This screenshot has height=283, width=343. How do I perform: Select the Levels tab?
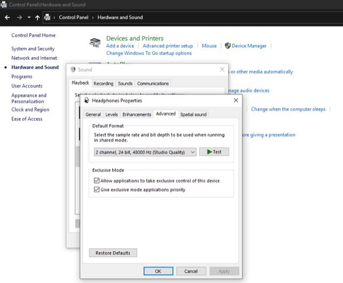point(111,114)
